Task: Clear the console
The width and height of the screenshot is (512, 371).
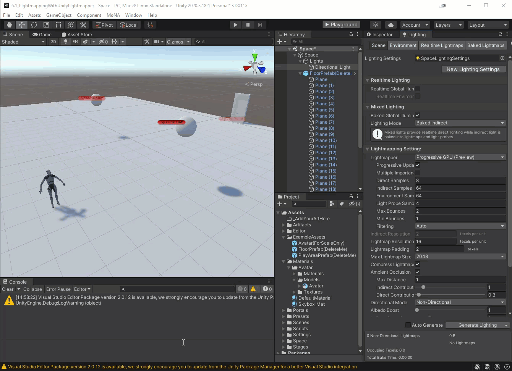Action: (x=8, y=289)
